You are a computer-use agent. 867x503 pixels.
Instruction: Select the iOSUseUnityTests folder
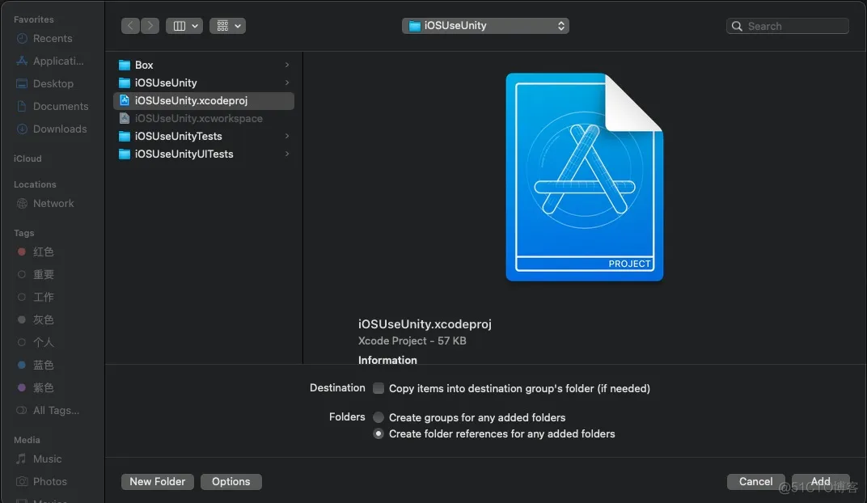click(x=204, y=137)
